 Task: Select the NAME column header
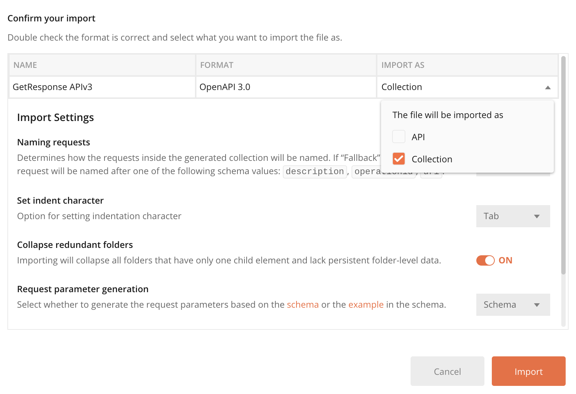25,65
